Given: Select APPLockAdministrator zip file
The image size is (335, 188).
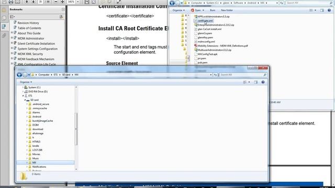Looking at the screenshot, I should pyautogui.click(x=211, y=16).
